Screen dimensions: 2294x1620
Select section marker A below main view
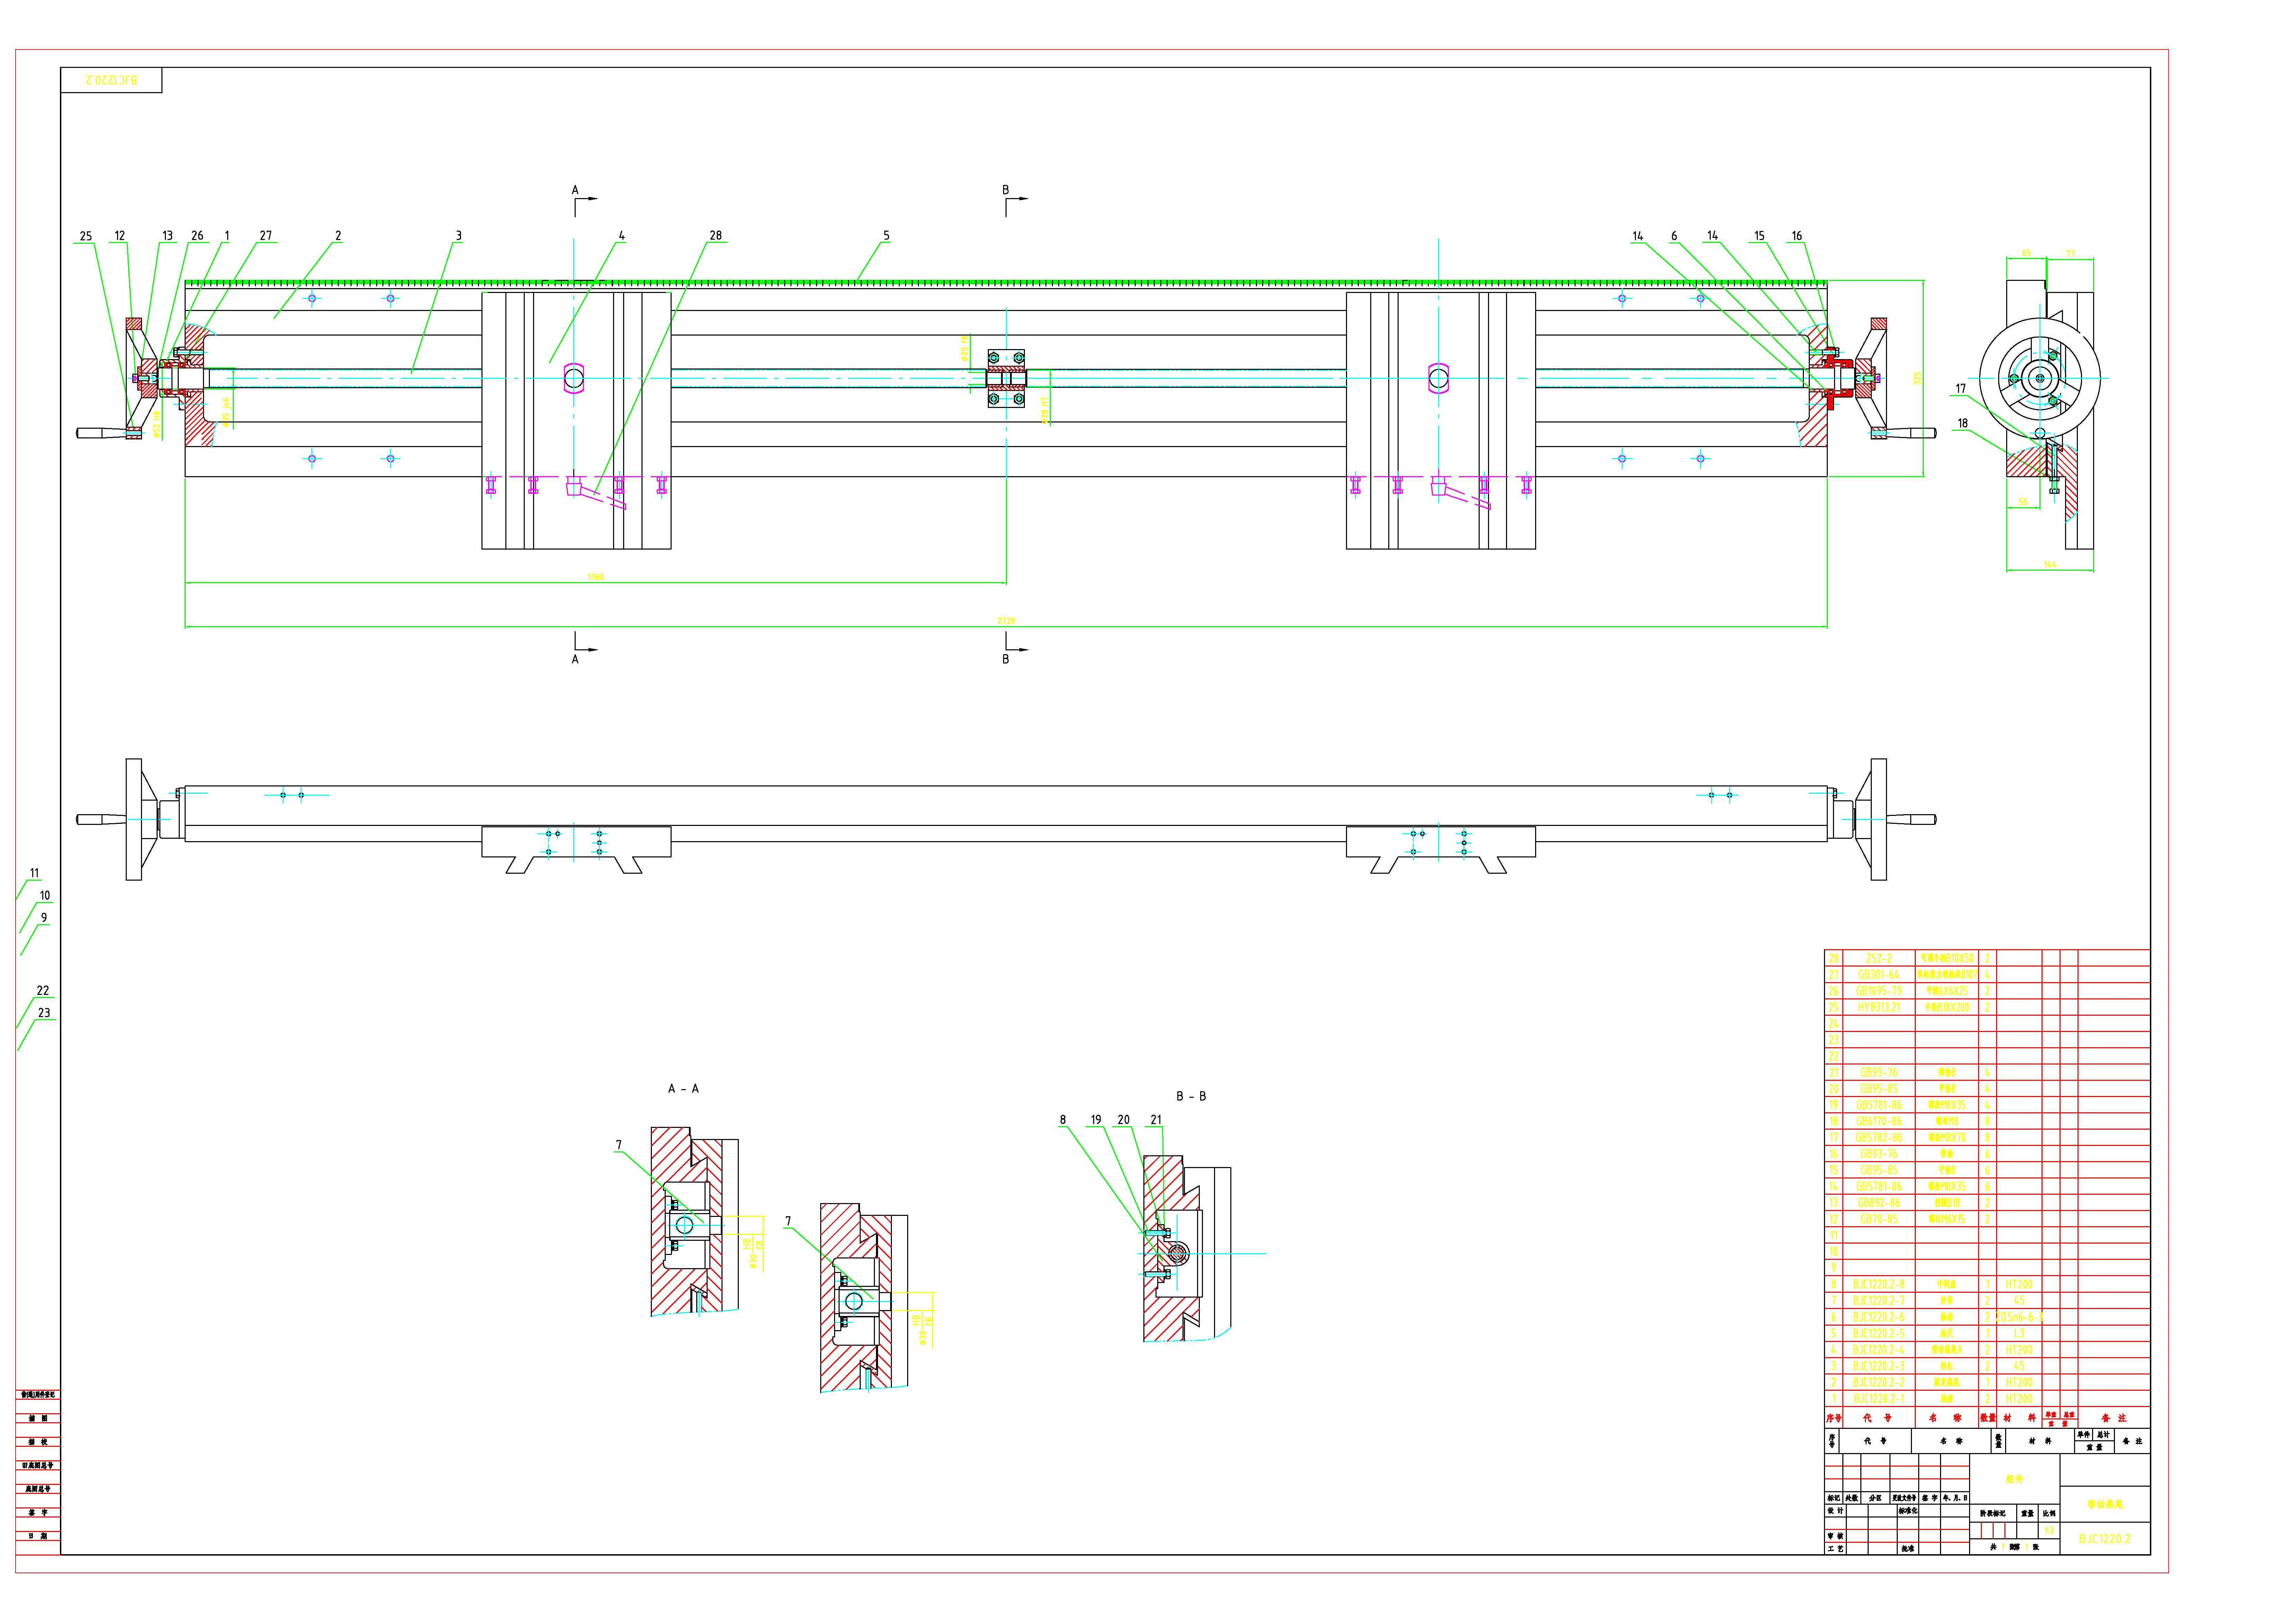point(575,659)
